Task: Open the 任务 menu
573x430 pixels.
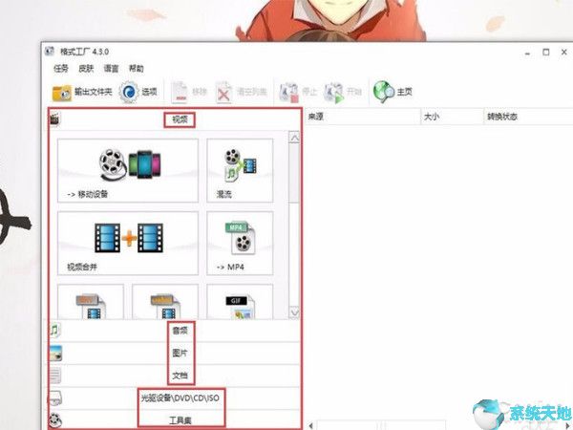Action: pyautogui.click(x=61, y=69)
